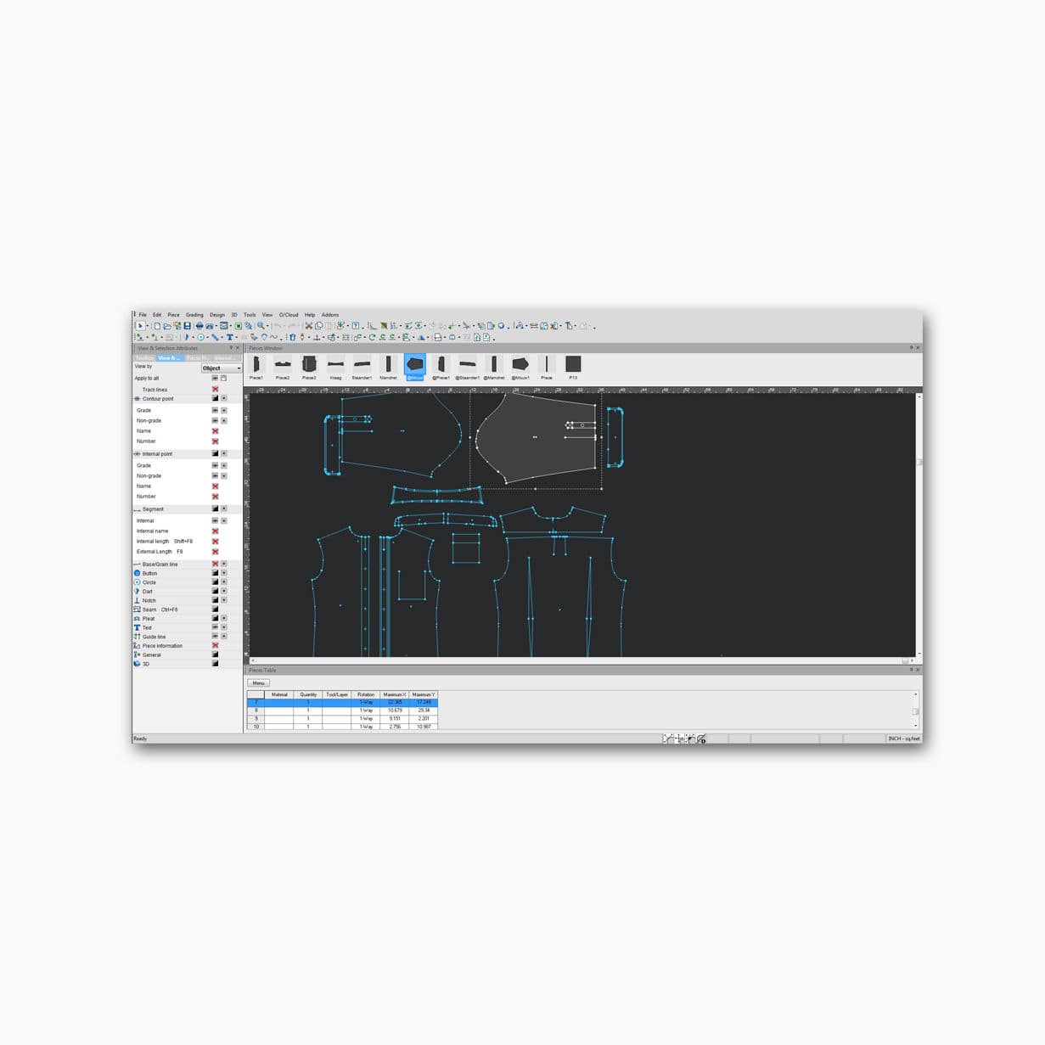Toggle Track lines visibility off its red X
The image size is (1045, 1045).
tap(215, 389)
